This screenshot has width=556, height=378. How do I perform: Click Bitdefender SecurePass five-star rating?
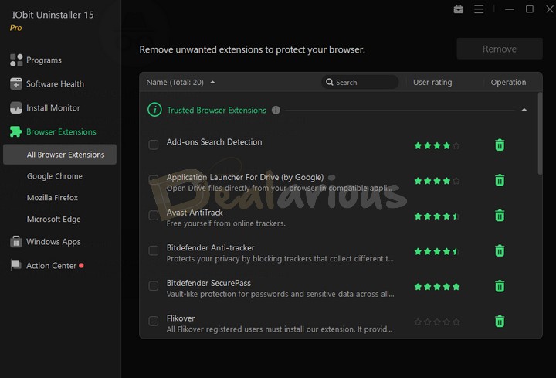tap(437, 287)
